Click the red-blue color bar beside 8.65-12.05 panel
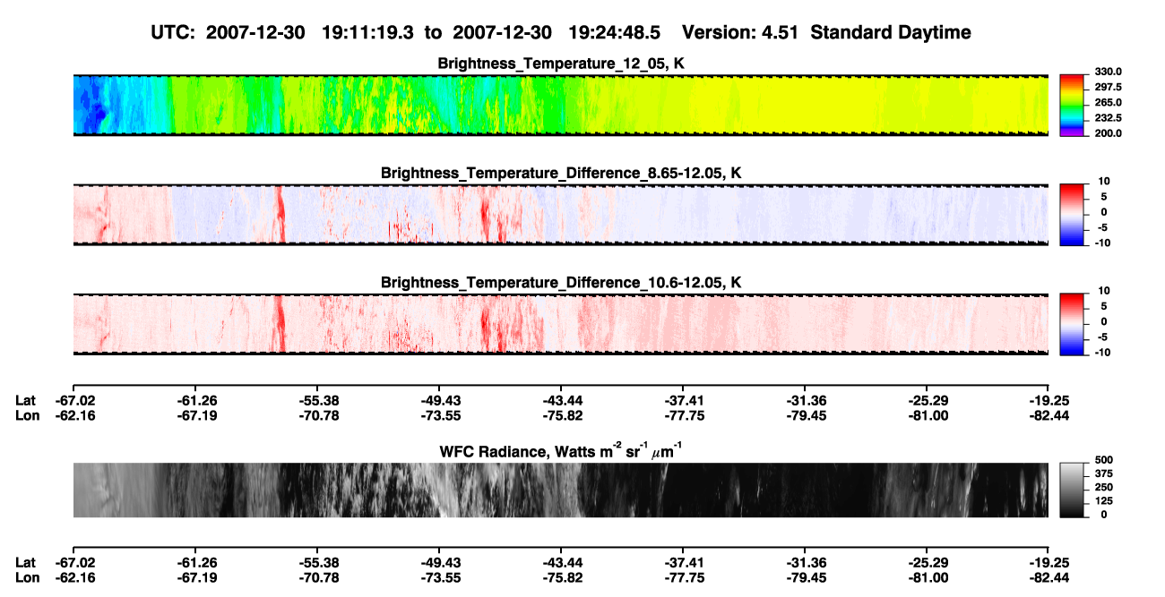 pos(1072,214)
